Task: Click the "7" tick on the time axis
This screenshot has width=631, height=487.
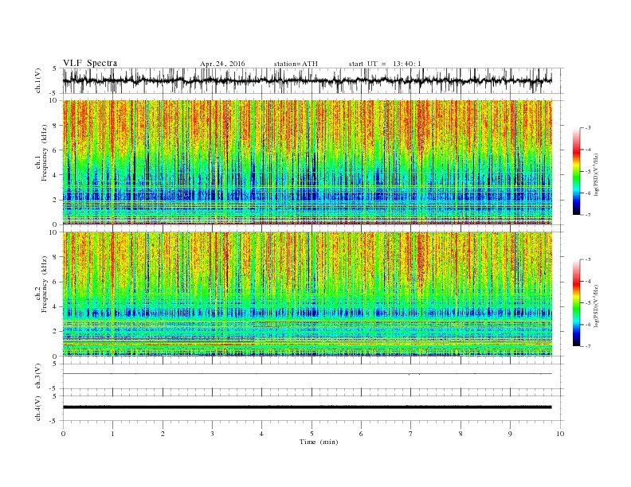Action: pos(410,434)
